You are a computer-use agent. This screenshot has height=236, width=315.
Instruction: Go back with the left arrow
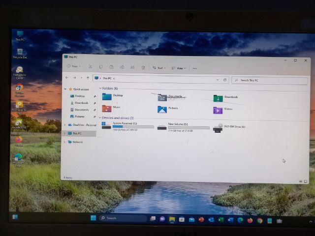coord(67,78)
